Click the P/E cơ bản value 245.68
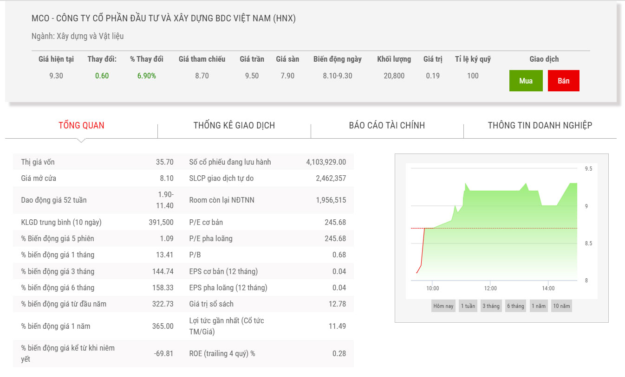This screenshot has height=377, width=625. [335, 222]
